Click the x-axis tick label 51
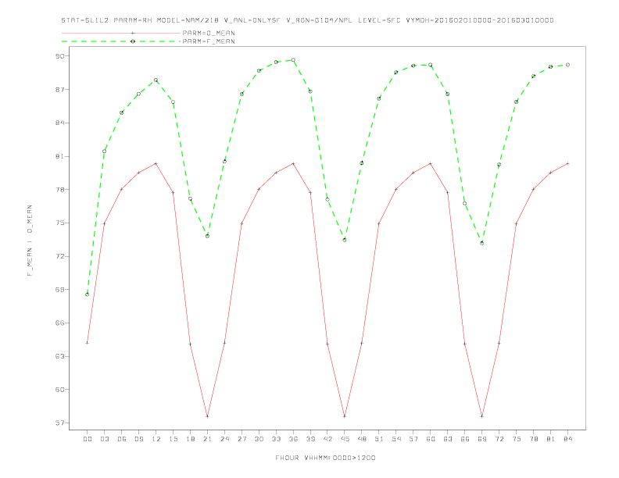619x478 pixels. tap(379, 439)
